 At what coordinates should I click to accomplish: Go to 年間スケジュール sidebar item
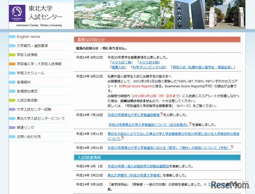pyautogui.click(x=31, y=73)
